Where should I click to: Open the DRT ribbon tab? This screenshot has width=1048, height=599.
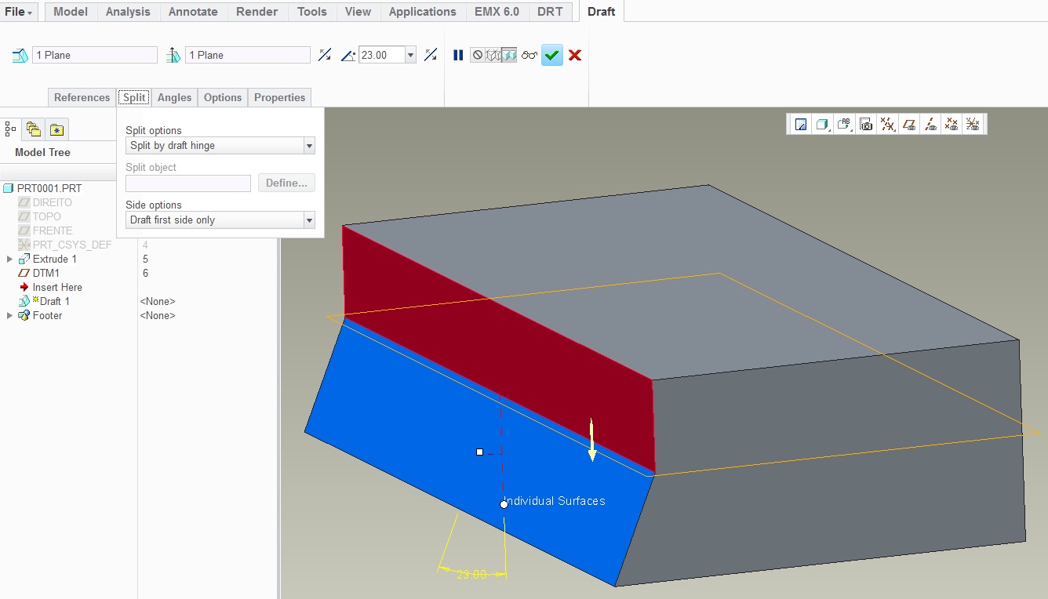550,12
